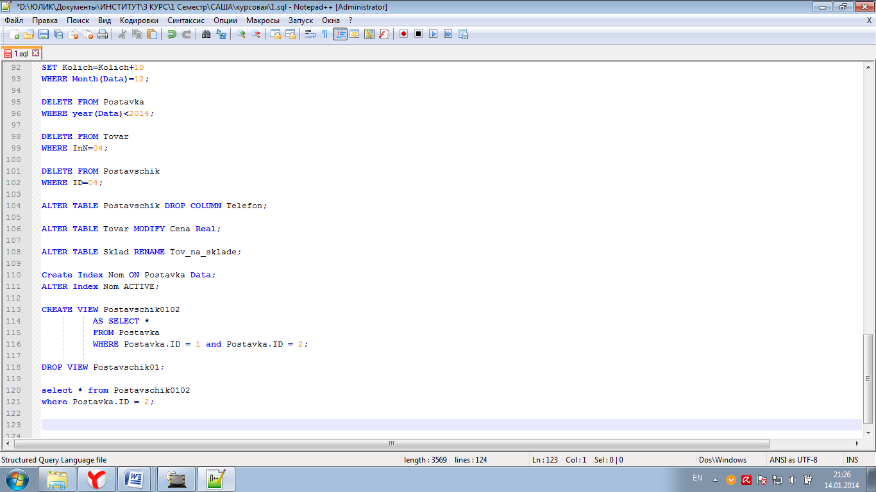The width and height of the screenshot is (876, 492).
Task: Save the file with the floppy disk icon
Action: click(x=44, y=34)
